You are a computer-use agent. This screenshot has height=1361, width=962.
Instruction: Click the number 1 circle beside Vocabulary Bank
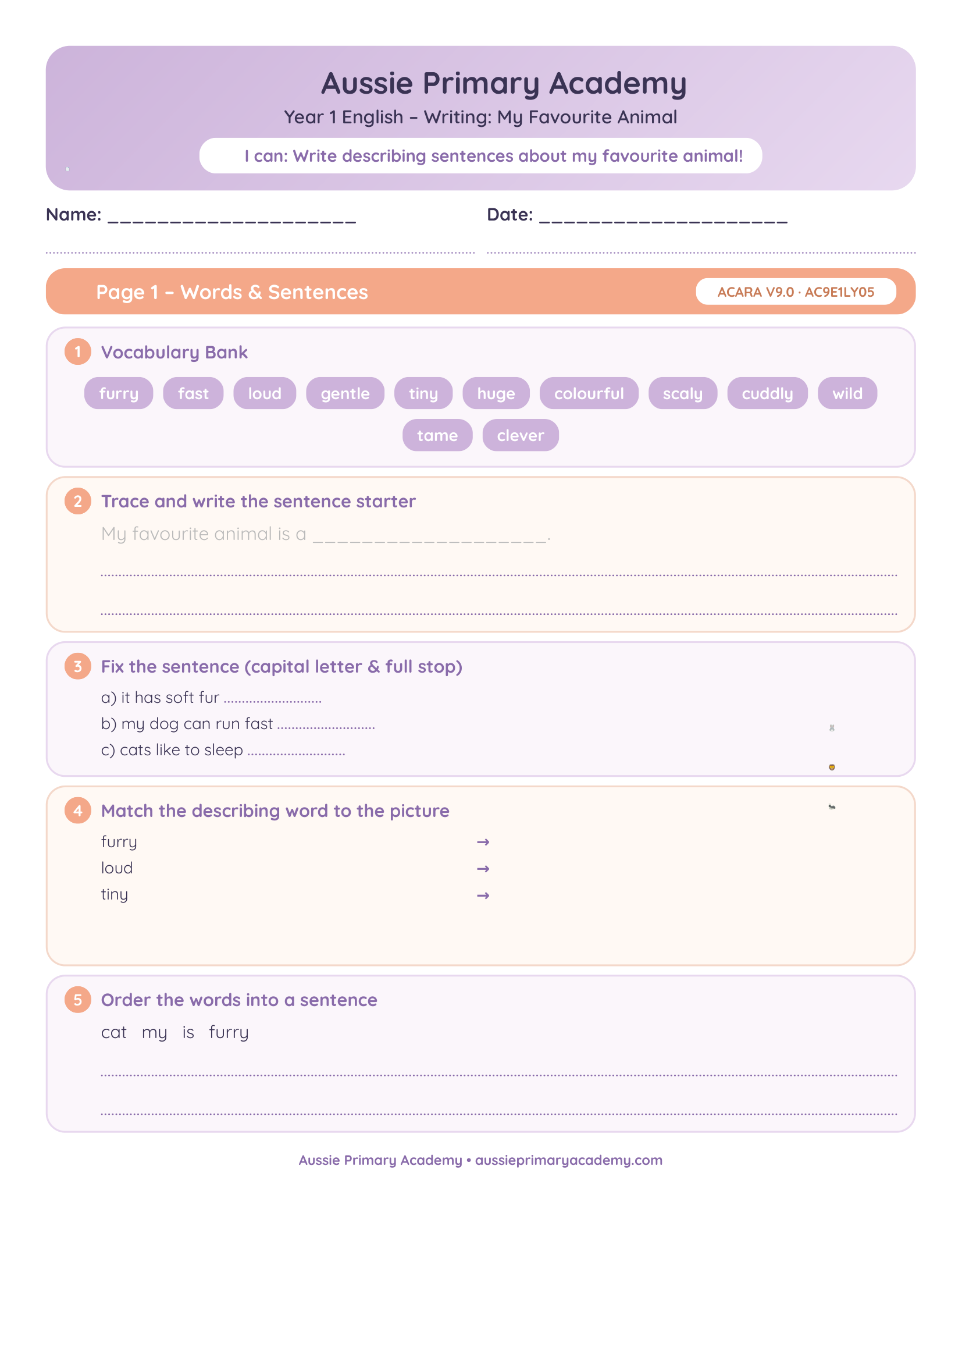77,351
